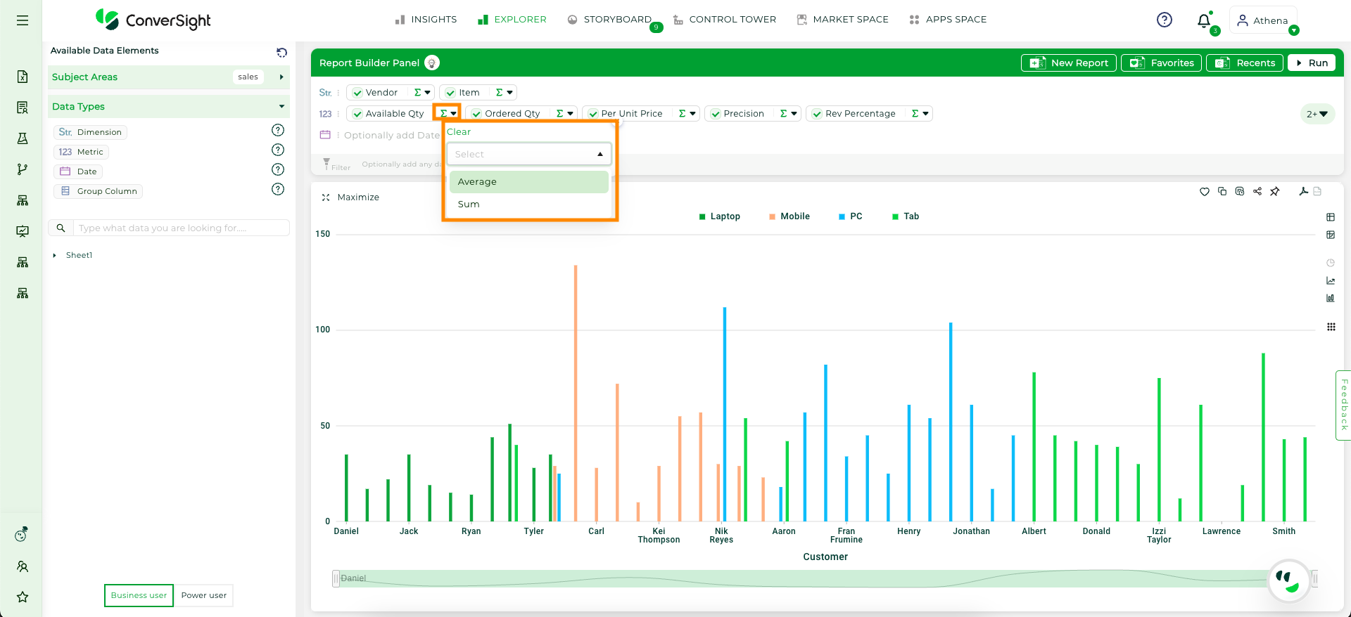Open help for Metric data type
The image size is (1351, 617).
(278, 150)
